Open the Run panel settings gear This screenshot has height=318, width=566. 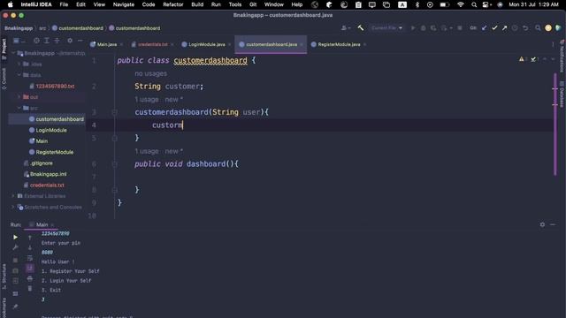click(542, 224)
